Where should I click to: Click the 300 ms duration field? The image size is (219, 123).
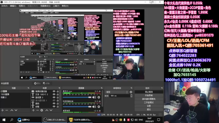120,96
